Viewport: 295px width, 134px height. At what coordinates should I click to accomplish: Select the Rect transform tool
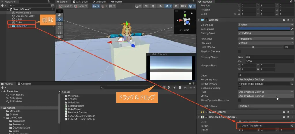click(60, 32)
